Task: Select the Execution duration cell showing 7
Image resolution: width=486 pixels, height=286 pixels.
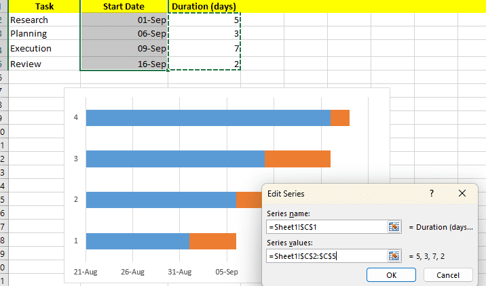Action: [204, 49]
